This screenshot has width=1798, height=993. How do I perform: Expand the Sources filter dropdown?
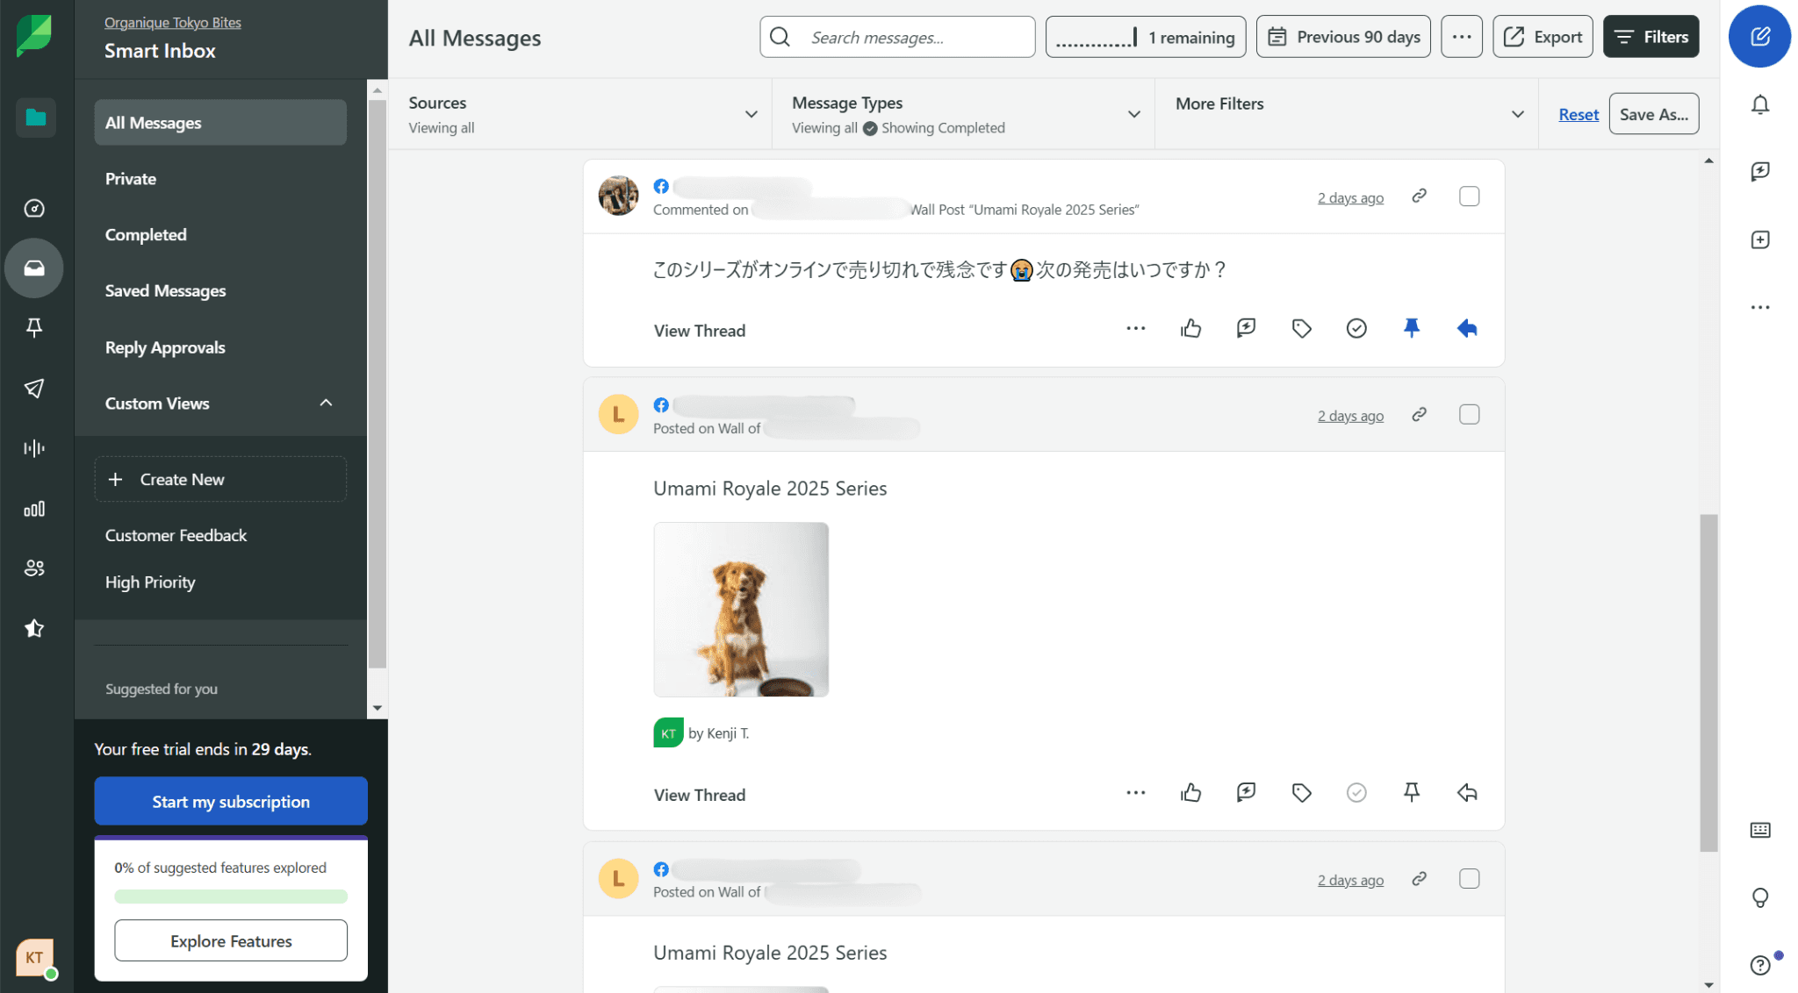[x=751, y=114]
